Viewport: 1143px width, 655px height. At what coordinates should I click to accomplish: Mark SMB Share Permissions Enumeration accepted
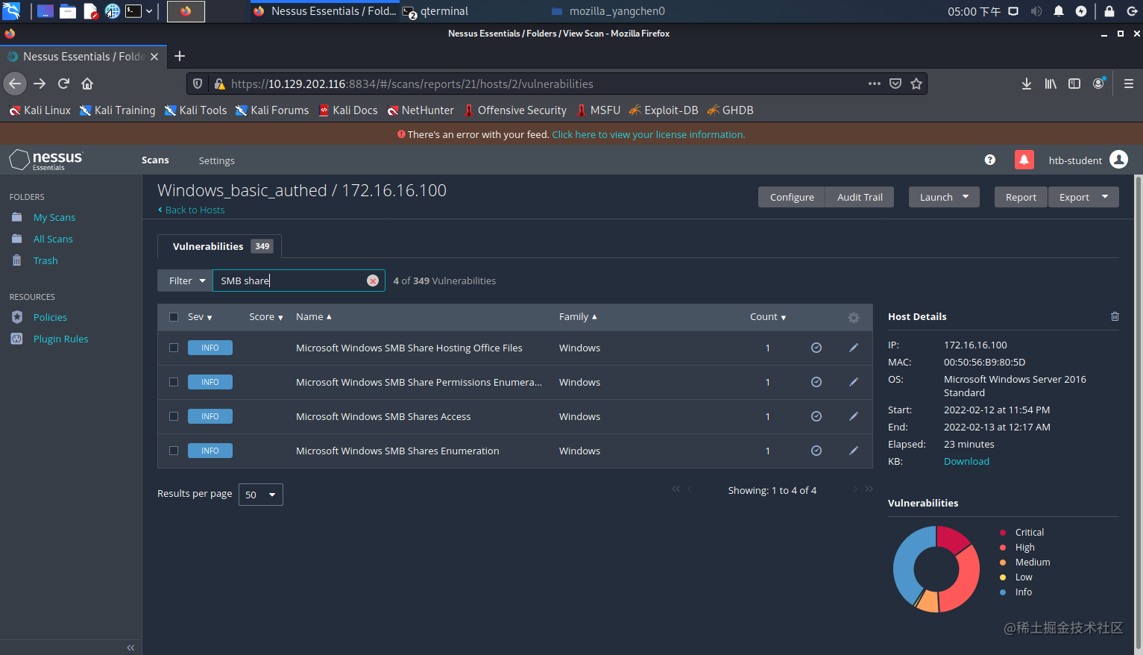pos(816,382)
